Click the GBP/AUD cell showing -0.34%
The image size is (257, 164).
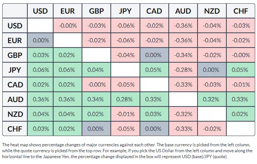click(x=183, y=55)
